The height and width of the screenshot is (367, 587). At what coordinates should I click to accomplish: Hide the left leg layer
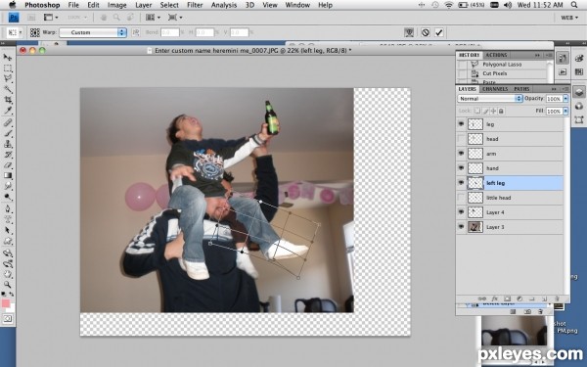click(461, 182)
